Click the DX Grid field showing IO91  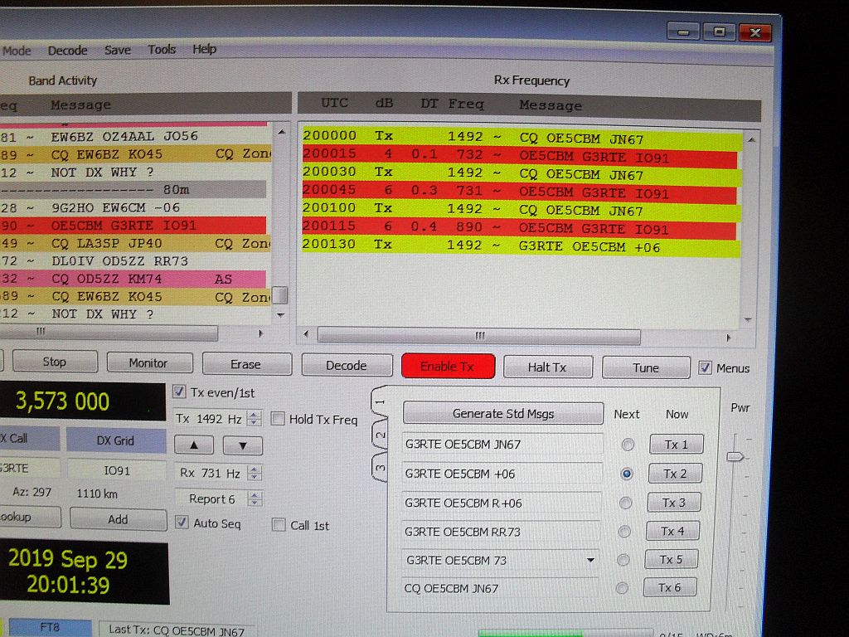(116, 469)
